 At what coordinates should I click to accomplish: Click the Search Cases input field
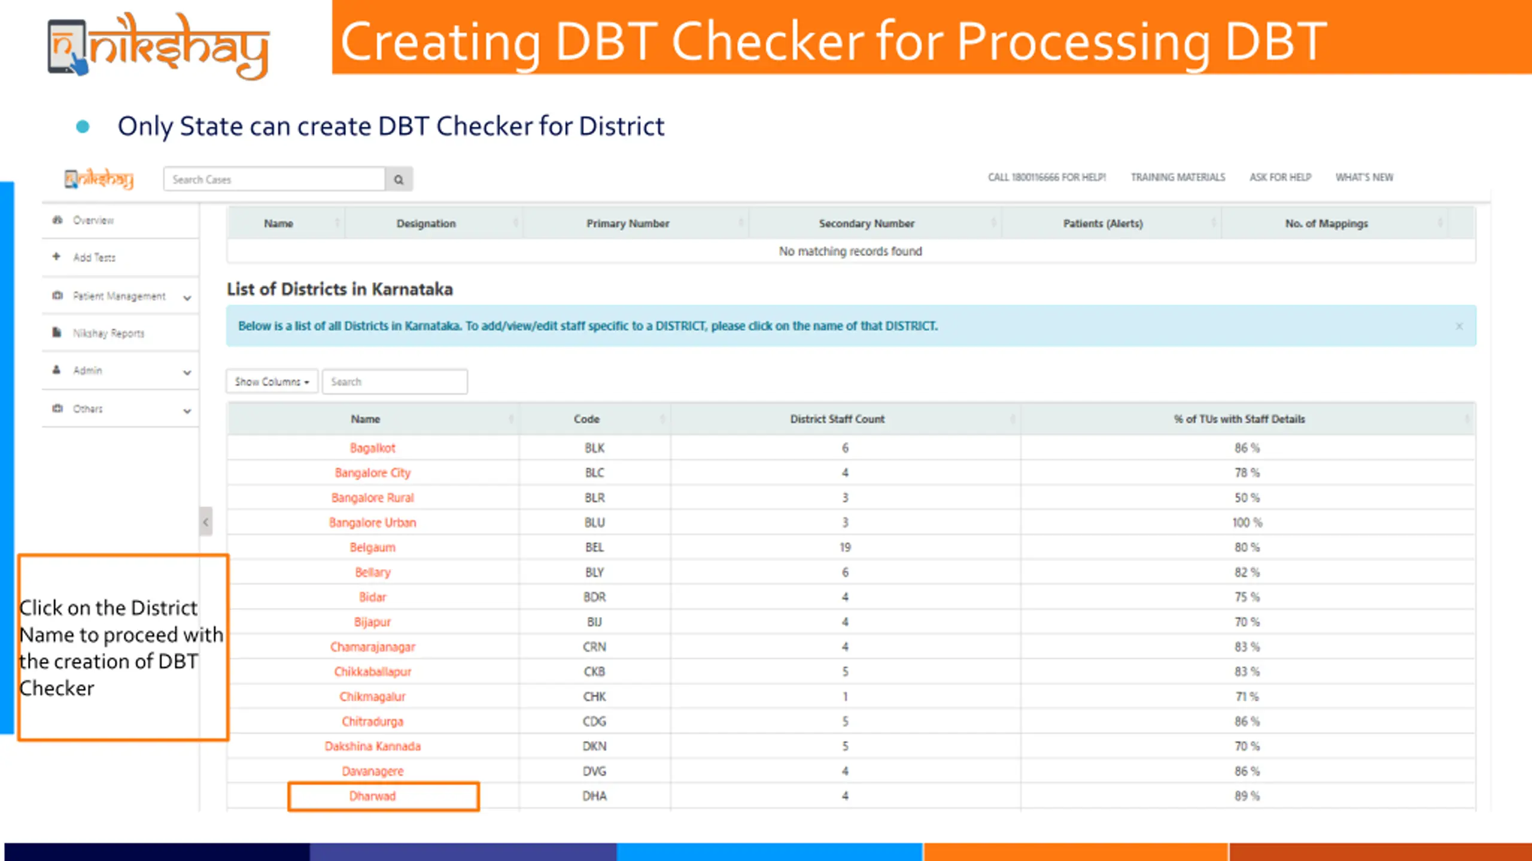pos(274,179)
